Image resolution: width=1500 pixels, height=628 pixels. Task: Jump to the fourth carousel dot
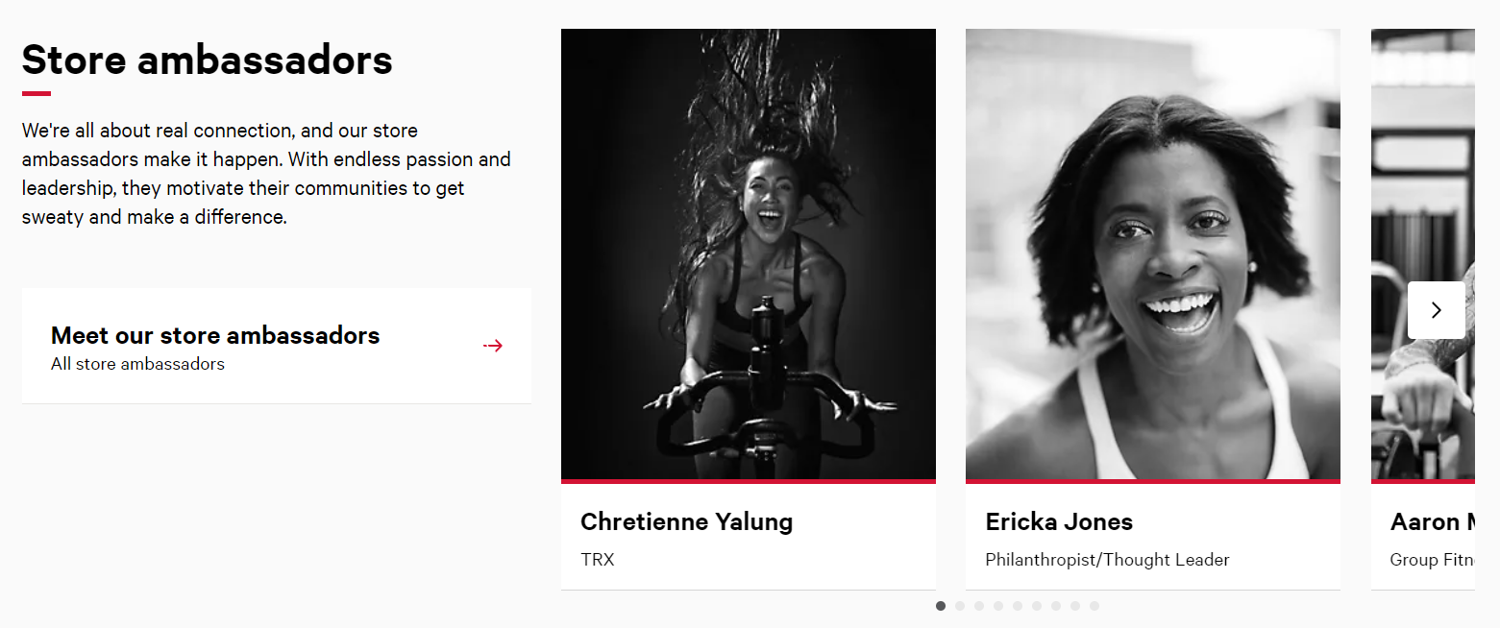998,606
